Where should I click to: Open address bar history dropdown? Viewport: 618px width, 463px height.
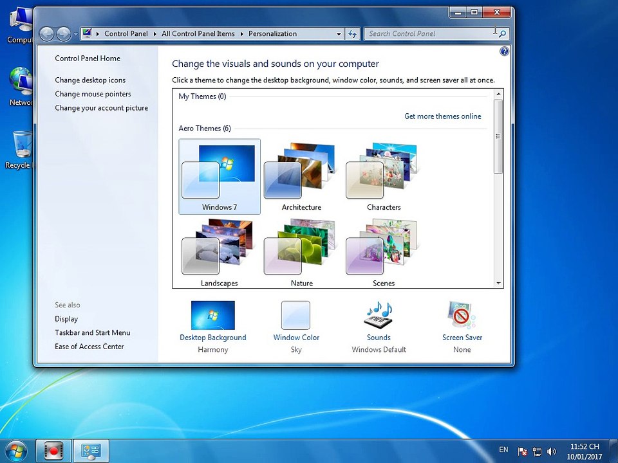(339, 34)
